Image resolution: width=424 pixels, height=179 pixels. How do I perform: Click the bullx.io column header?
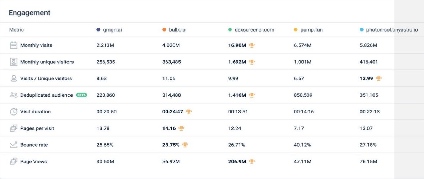(177, 30)
